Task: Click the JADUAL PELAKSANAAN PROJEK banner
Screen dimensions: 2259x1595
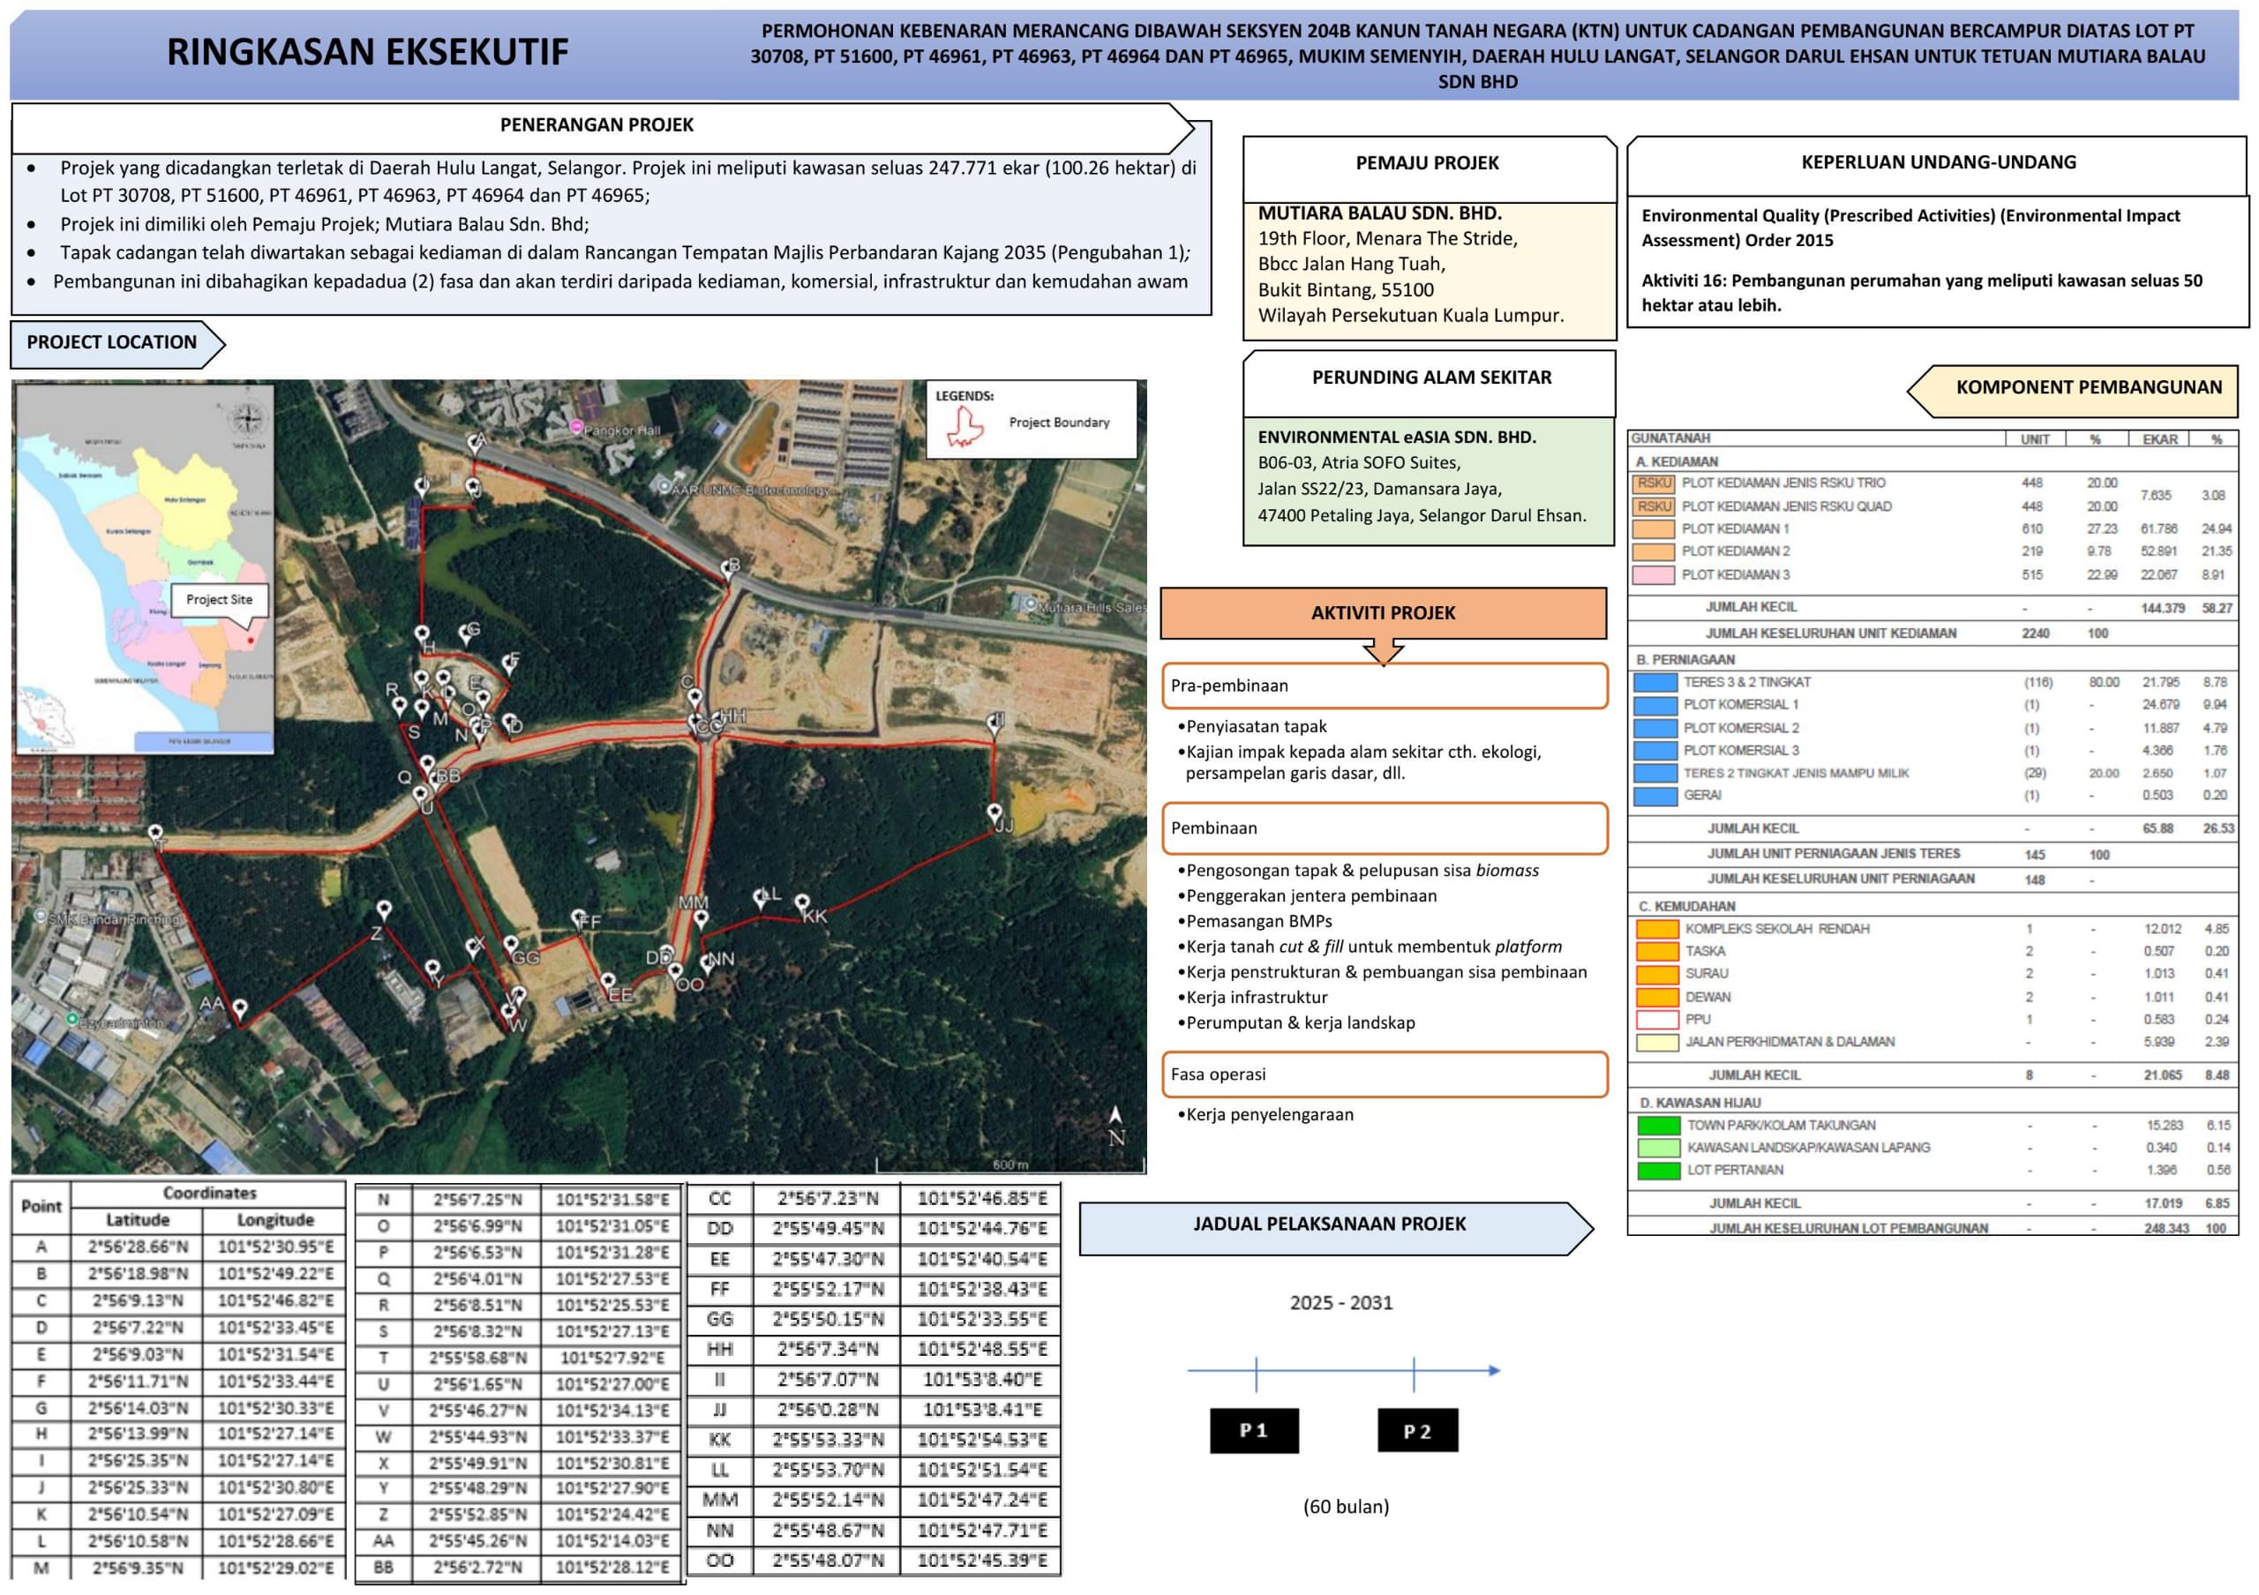Action: click(1335, 1228)
